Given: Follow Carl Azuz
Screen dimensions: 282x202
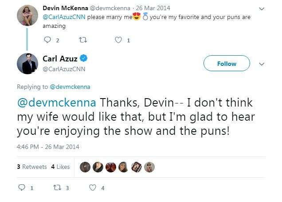Looking at the screenshot, I should click(227, 64).
